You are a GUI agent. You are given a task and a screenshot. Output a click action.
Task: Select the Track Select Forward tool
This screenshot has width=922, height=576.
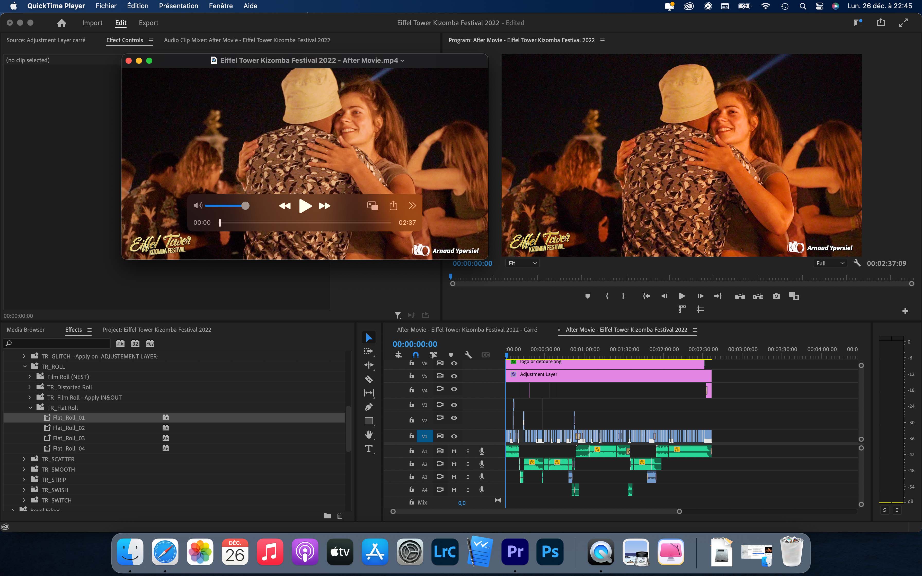[x=368, y=351]
